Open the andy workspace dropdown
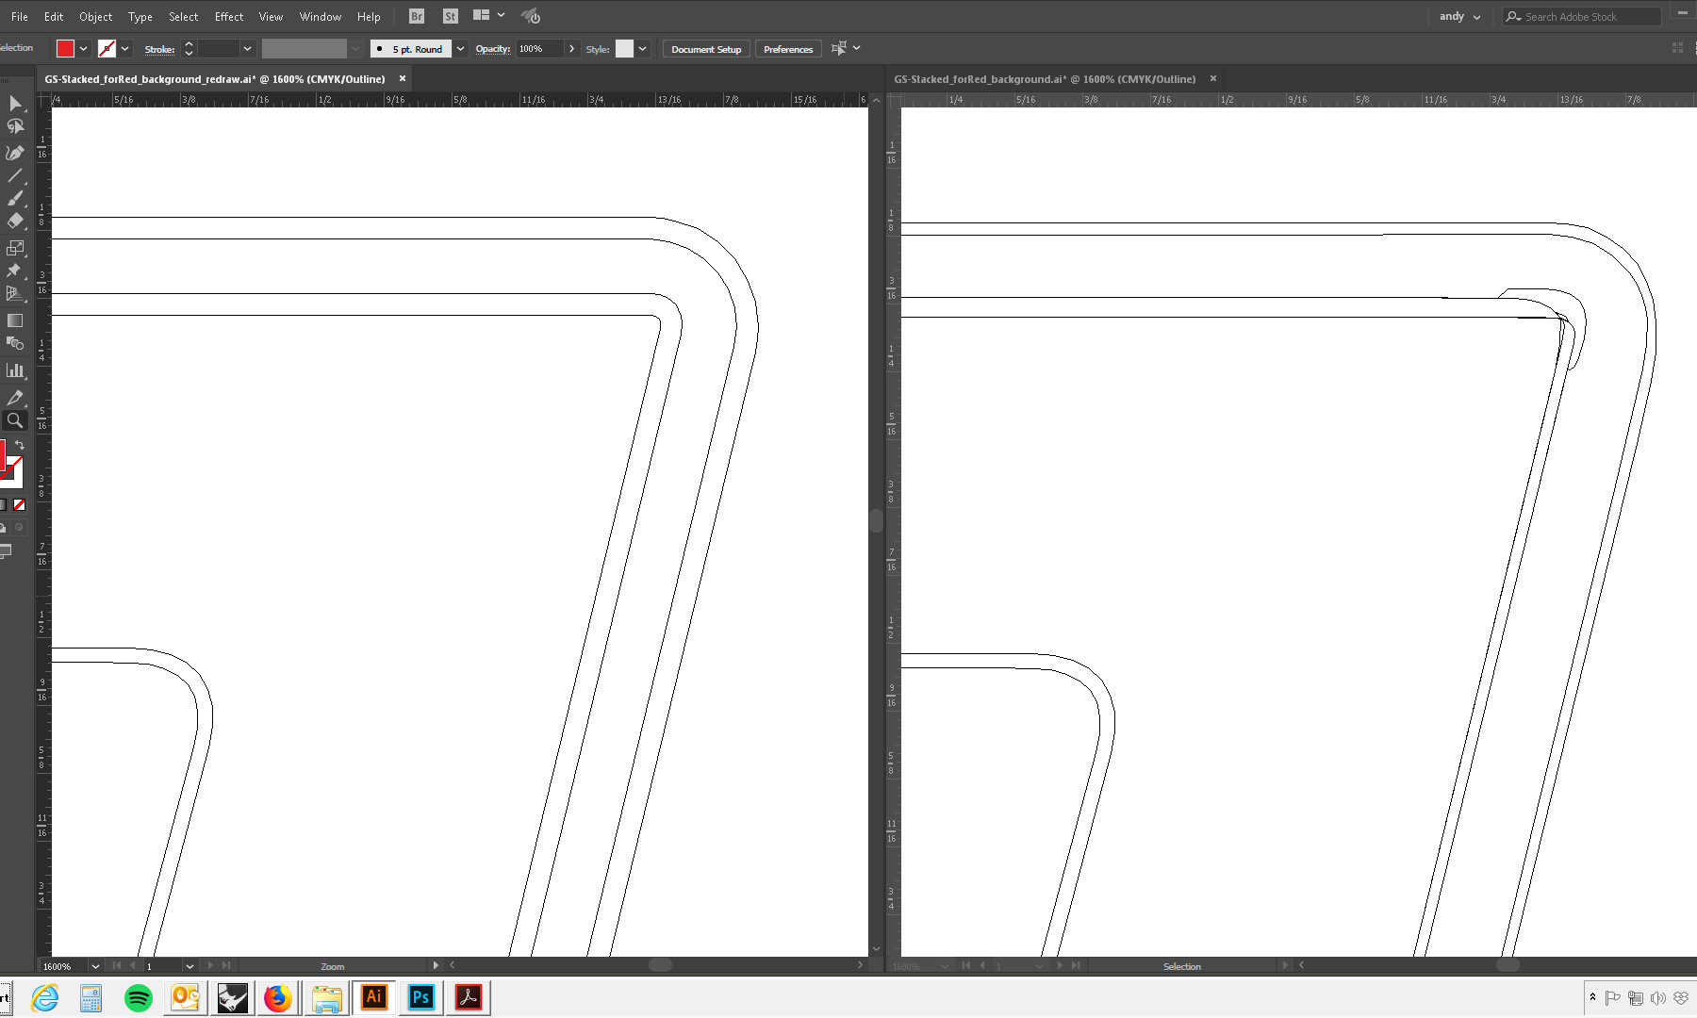 pos(1460,16)
